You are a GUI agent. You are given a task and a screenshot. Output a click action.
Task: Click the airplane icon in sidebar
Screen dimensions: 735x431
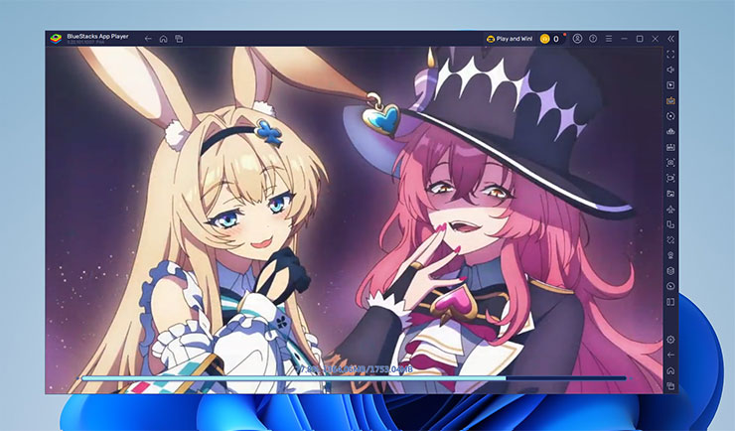coord(670,209)
